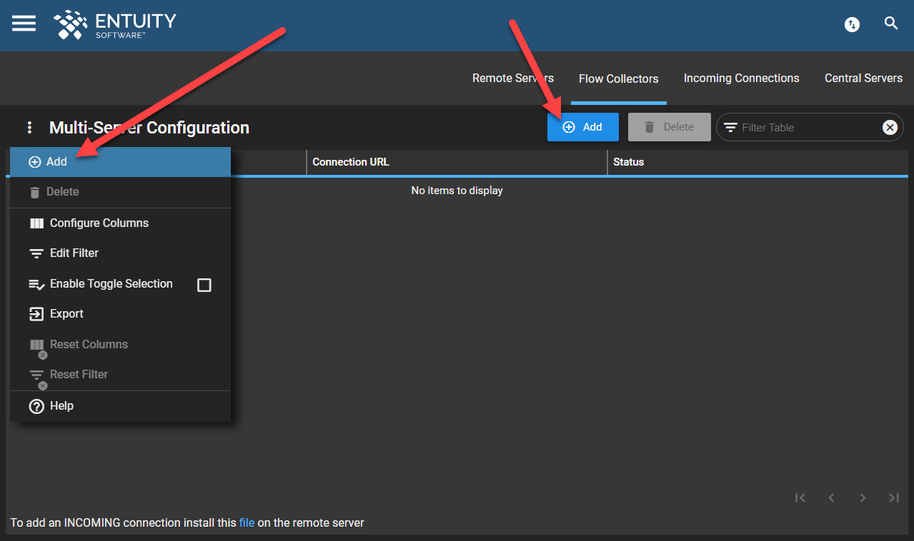Open the Central Servers tab

(863, 79)
